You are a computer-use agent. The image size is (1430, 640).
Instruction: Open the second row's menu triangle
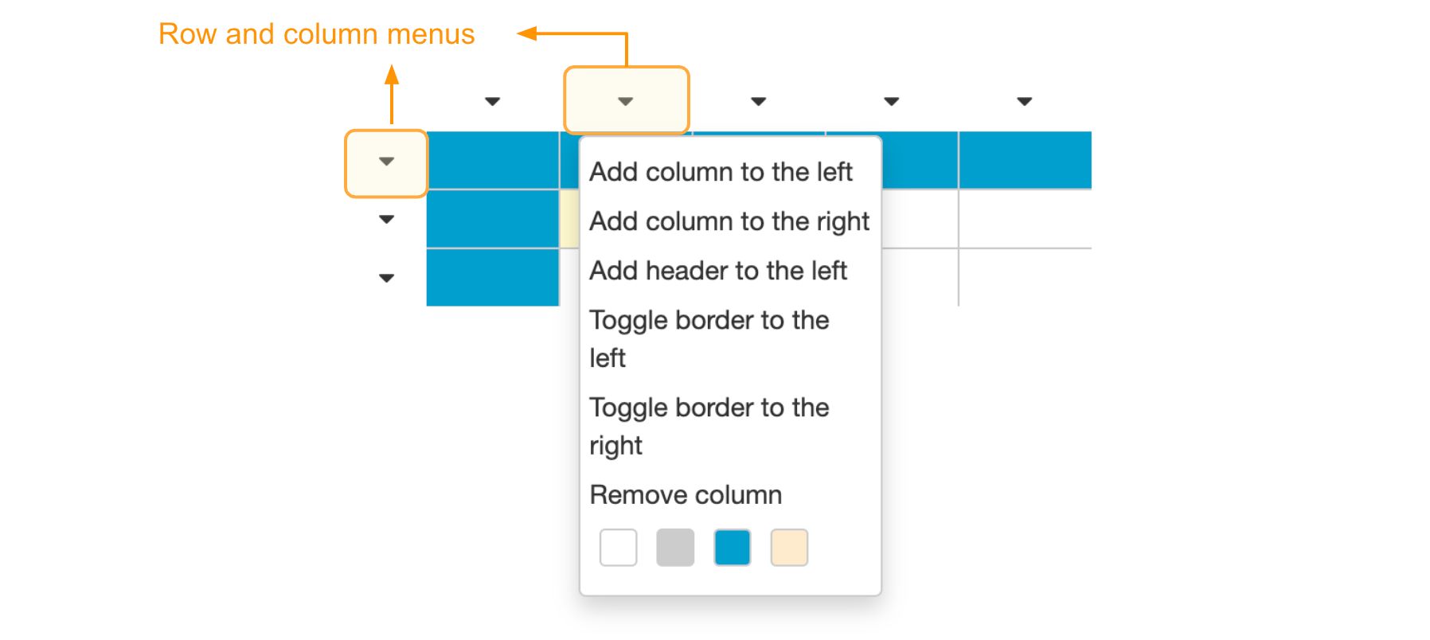click(x=385, y=218)
